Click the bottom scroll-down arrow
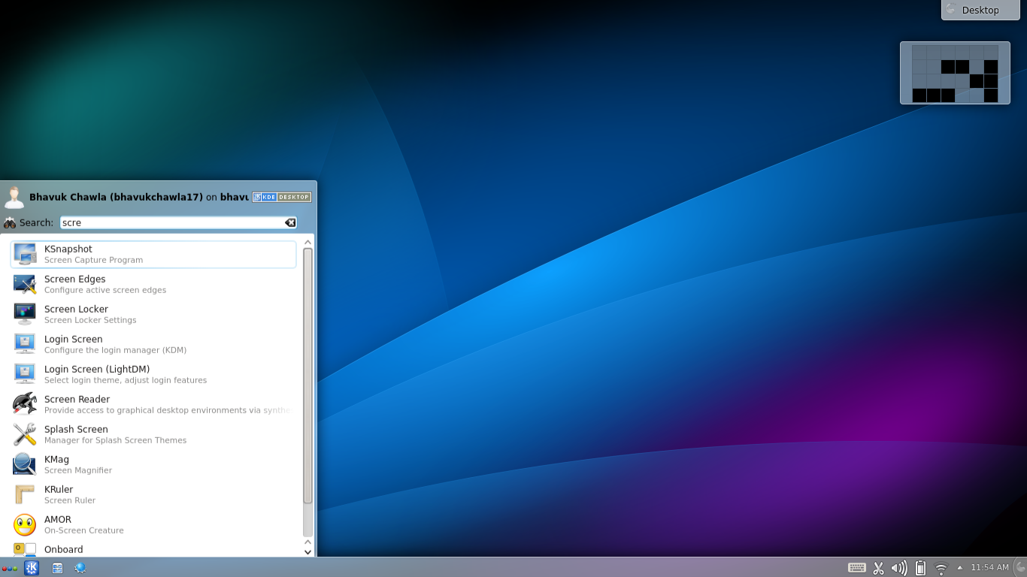 coord(307,551)
